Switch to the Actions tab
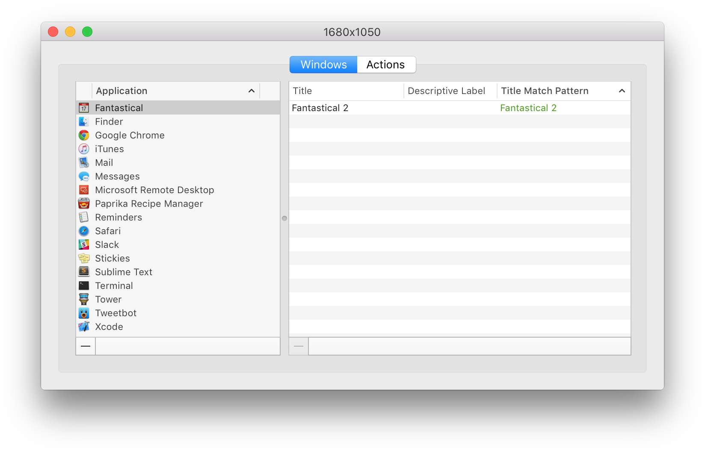This screenshot has height=453, width=705. pyautogui.click(x=385, y=65)
